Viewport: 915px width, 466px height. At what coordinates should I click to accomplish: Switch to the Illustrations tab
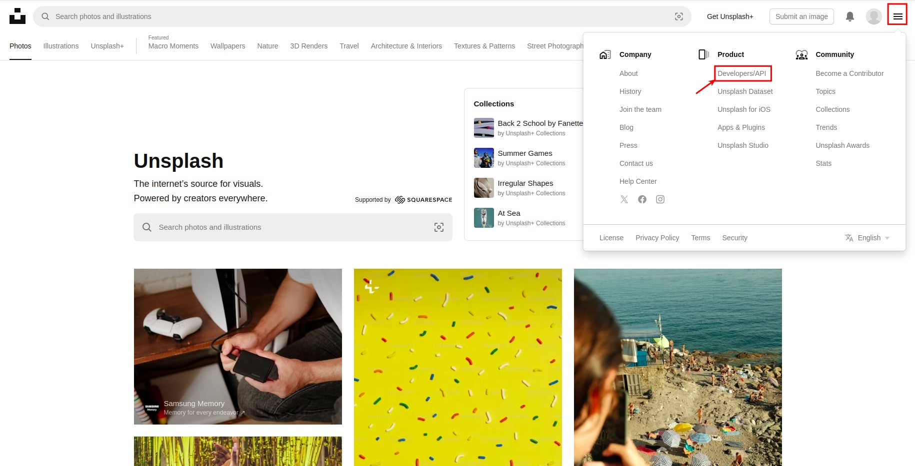[61, 46]
